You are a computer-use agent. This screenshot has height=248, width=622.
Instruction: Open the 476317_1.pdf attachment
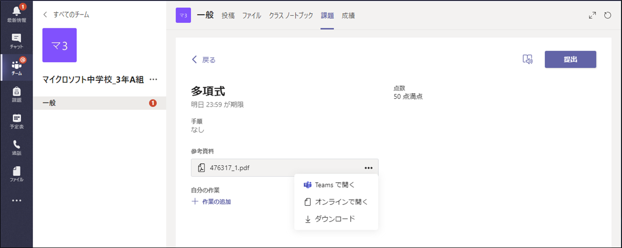(285, 168)
